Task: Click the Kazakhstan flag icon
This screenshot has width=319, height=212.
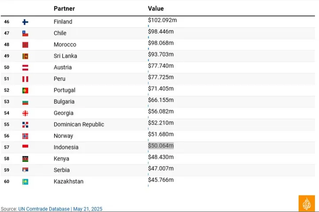Action: coord(25,181)
